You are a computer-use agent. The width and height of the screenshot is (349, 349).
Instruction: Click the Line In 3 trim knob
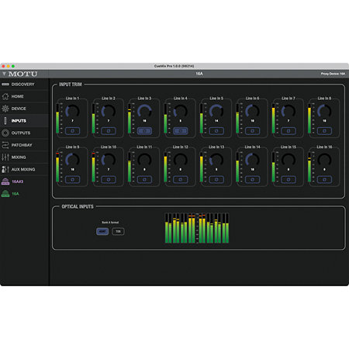144,111
